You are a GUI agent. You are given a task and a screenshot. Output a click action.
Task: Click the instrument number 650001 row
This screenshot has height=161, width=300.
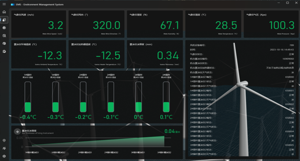pos(242,90)
